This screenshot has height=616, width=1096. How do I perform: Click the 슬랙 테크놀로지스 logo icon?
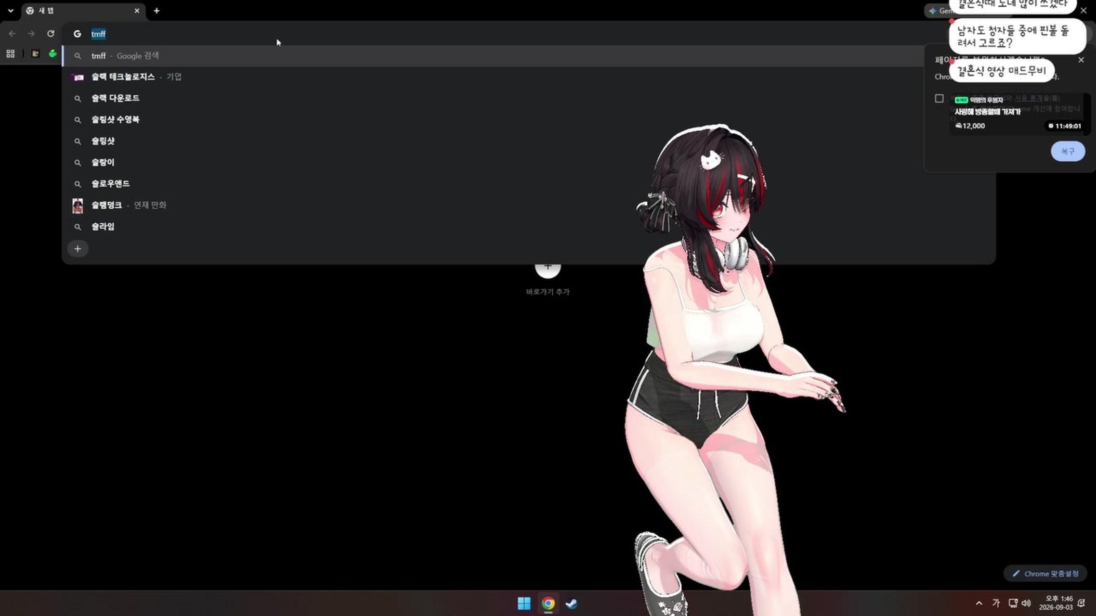tap(78, 77)
